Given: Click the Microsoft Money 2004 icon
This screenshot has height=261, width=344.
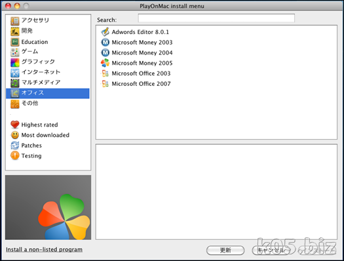Looking at the screenshot, I should click(x=105, y=52).
